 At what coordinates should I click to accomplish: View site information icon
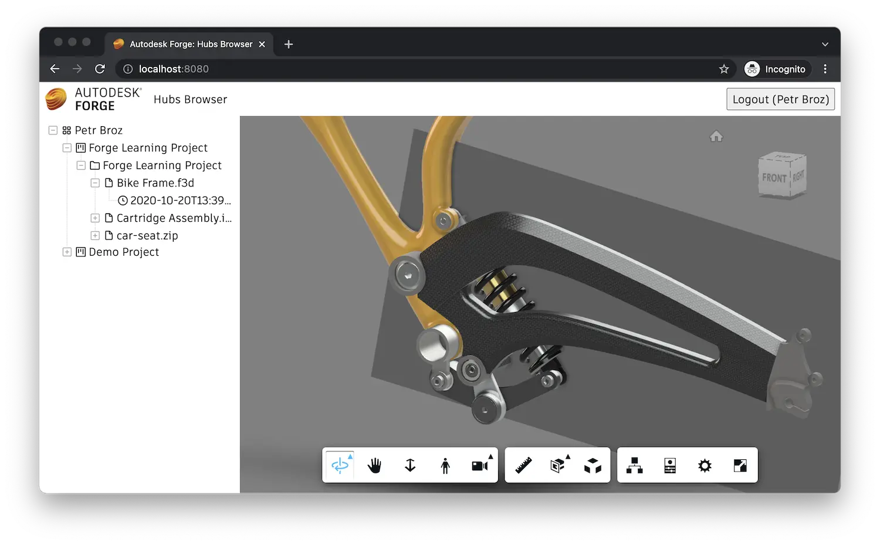click(127, 69)
